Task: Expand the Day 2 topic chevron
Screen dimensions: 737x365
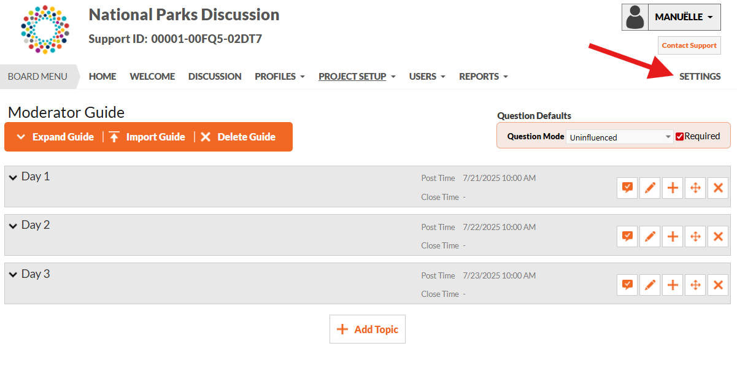Action: (x=13, y=226)
